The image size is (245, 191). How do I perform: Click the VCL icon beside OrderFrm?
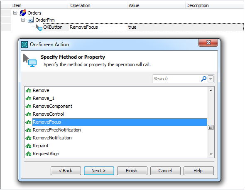point(31,20)
